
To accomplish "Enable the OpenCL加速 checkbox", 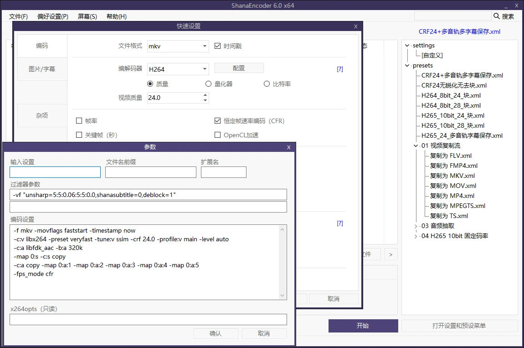I will coord(217,135).
